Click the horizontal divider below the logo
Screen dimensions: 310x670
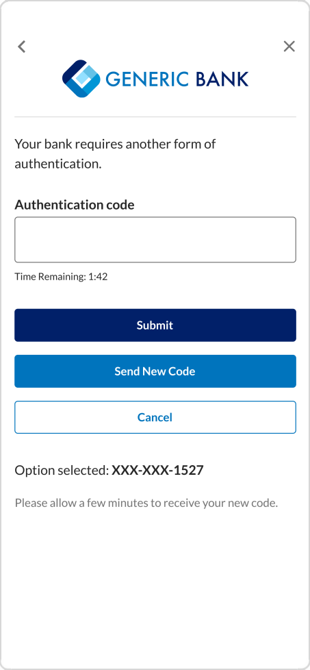click(155, 116)
